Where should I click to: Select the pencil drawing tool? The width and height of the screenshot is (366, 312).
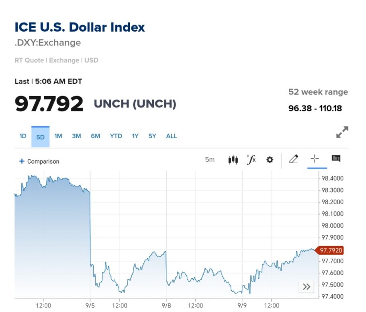(294, 159)
